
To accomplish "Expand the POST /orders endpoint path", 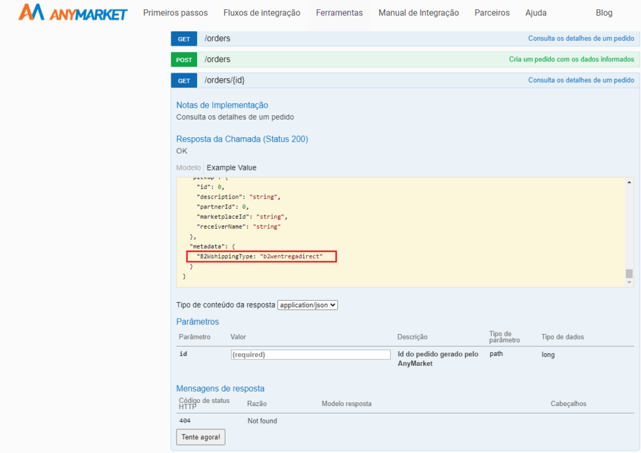I will 217,60.
